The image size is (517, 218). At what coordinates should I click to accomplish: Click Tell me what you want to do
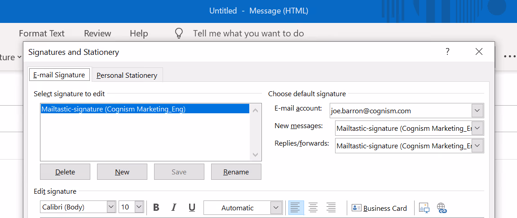point(248,33)
